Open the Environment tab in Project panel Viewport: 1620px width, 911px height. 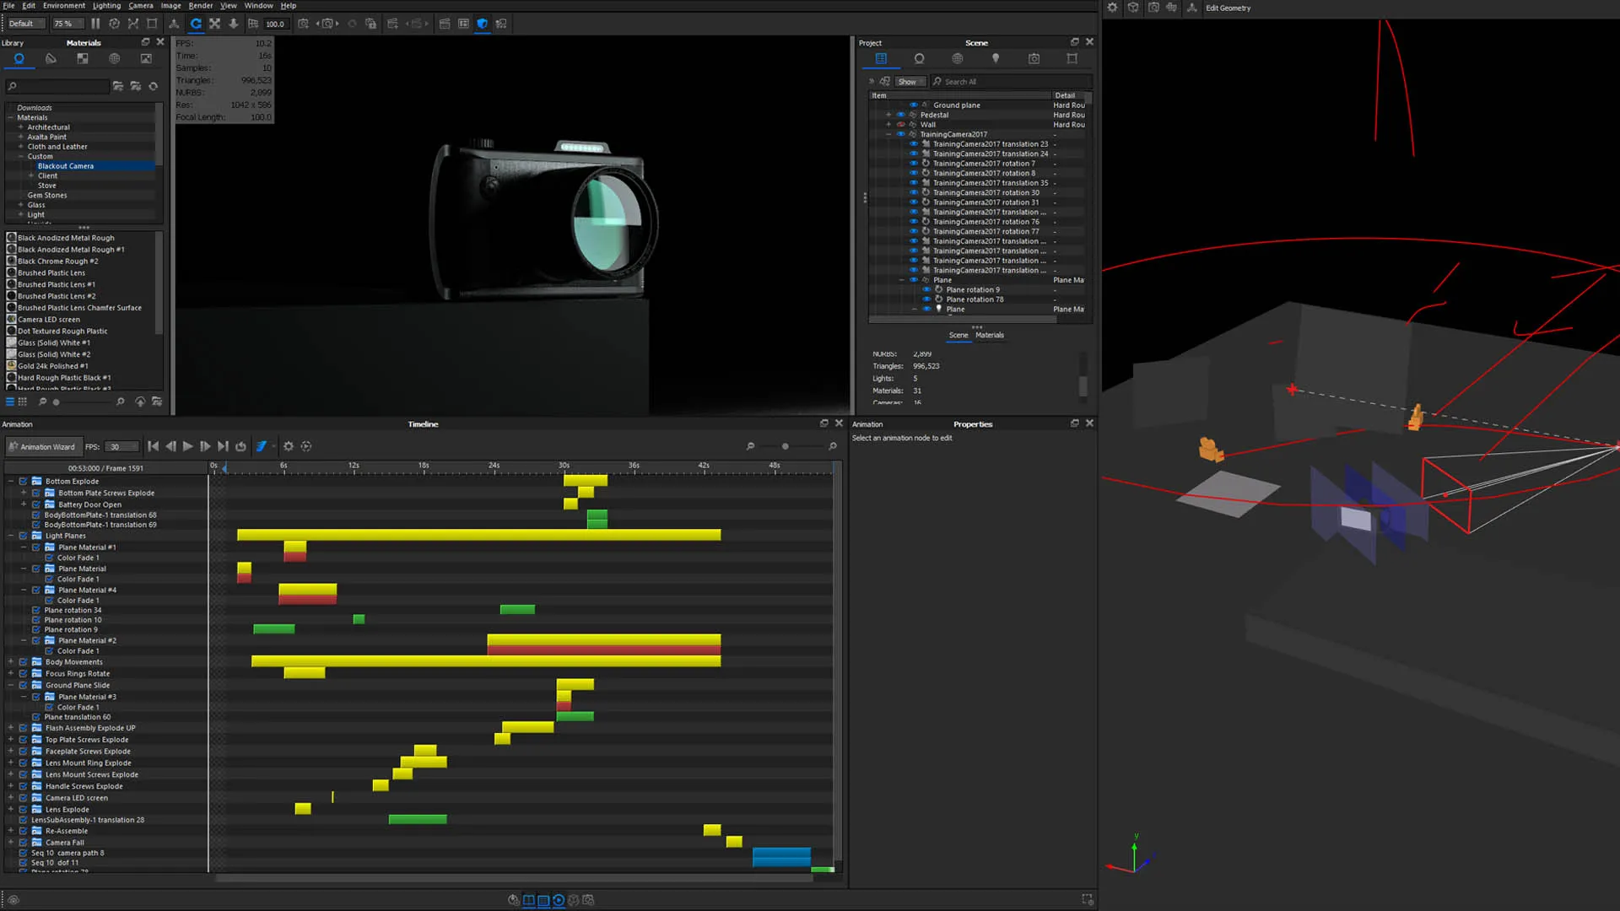[957, 59]
